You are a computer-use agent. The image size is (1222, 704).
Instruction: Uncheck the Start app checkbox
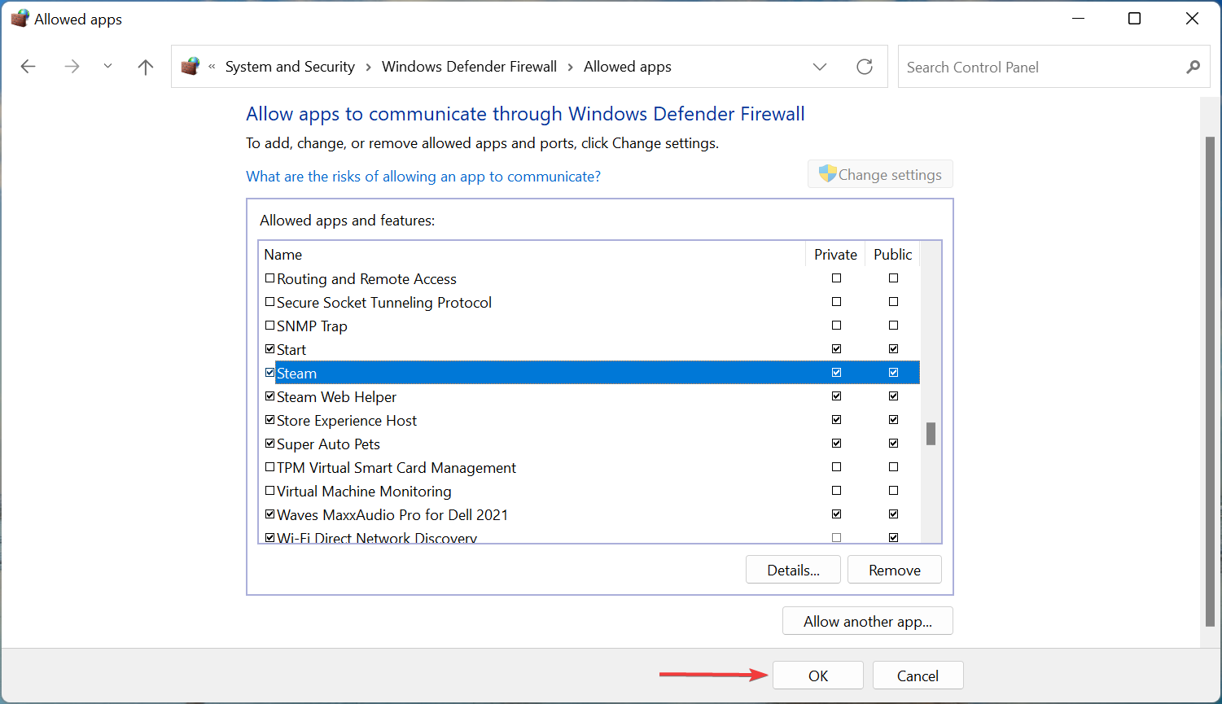[x=270, y=349]
